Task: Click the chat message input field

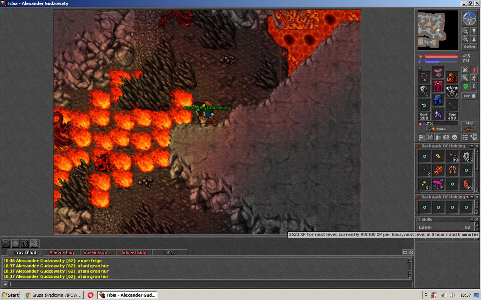Action: [207, 284]
